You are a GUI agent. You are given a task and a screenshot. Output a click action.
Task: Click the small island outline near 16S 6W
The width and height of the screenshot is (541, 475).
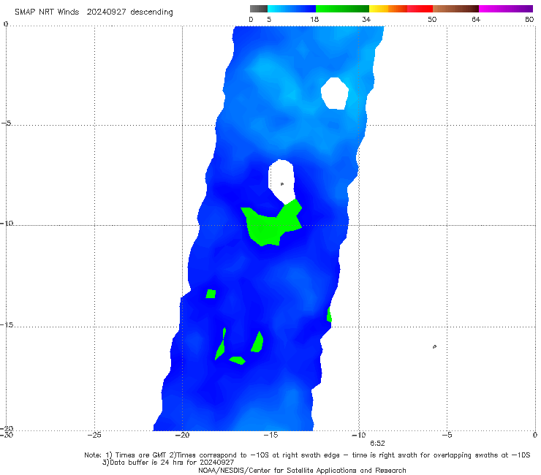click(x=434, y=346)
